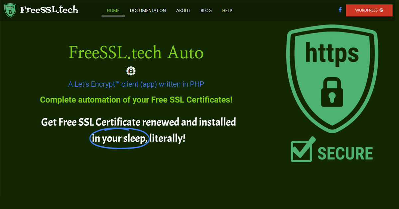Click the underline indicator below HOME
This screenshot has width=399, height=209.
pos(113,15)
